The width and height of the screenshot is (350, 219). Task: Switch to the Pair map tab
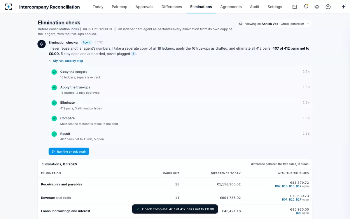click(x=119, y=7)
